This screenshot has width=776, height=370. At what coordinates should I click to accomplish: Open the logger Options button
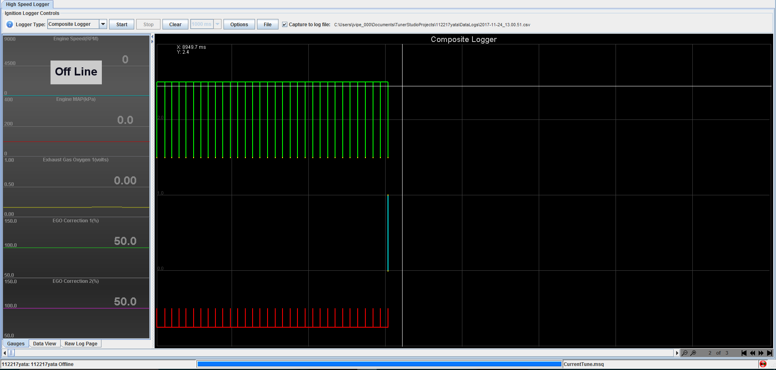239,25
